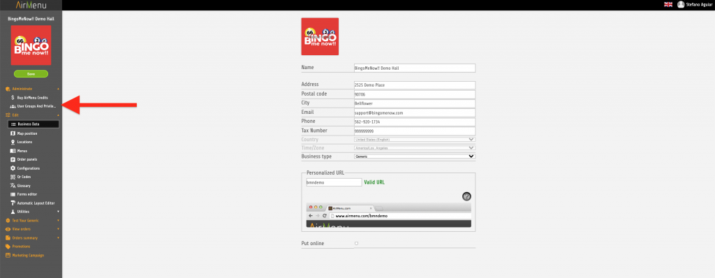Screen dimensions: 715x278
Task: Click the Valid URL status text
Action: coord(374,182)
